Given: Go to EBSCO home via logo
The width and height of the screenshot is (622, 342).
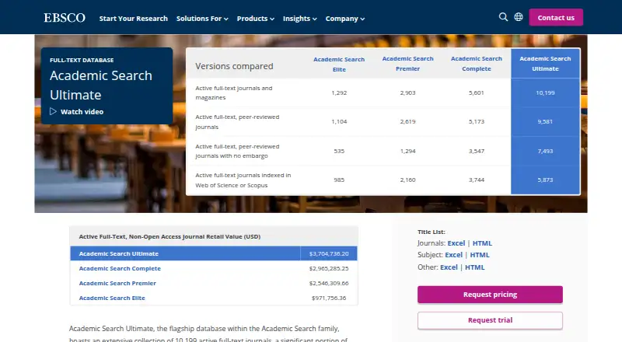Looking at the screenshot, I should click(65, 18).
